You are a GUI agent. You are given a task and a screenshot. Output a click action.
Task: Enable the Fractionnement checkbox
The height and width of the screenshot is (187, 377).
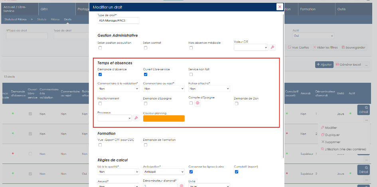(x=100, y=103)
